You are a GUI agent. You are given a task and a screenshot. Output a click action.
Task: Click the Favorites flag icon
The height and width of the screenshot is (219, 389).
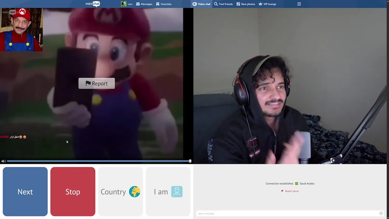click(x=158, y=4)
